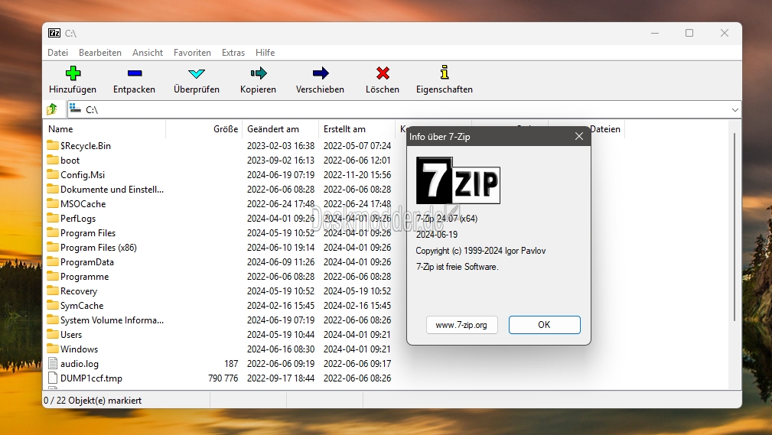Open the Favoriten menu
The height and width of the screenshot is (435, 772).
click(192, 53)
